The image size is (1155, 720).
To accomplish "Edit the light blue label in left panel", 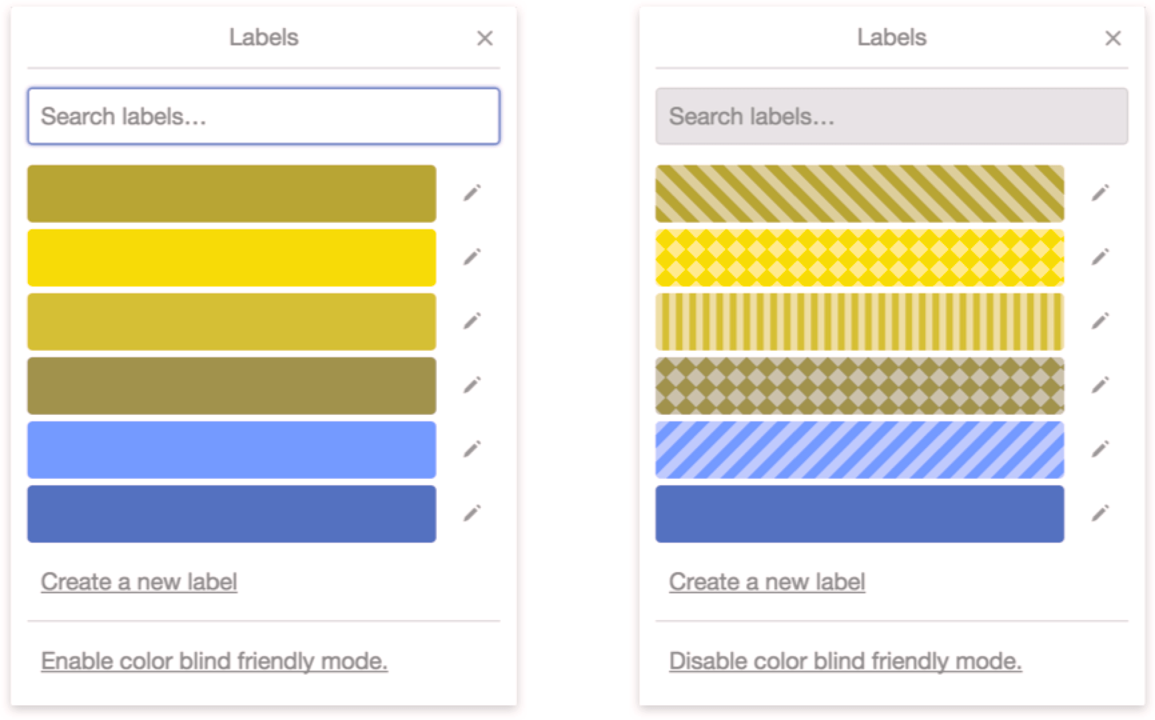I will [472, 449].
